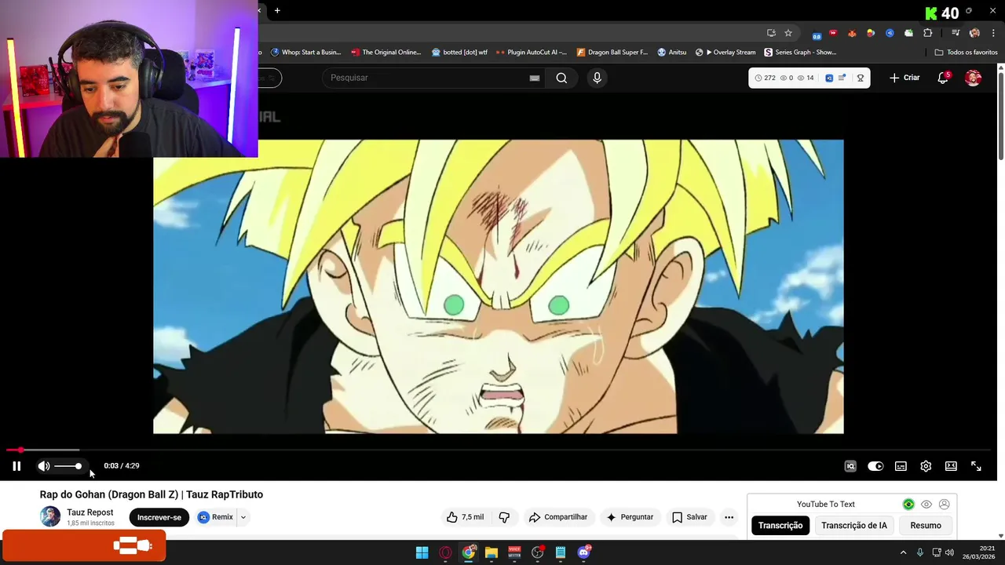Click the red fast-forward extension icon

pyautogui.click(x=833, y=33)
